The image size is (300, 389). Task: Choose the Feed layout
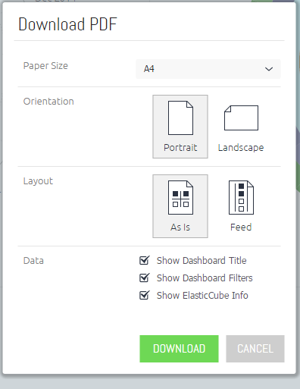point(241,206)
